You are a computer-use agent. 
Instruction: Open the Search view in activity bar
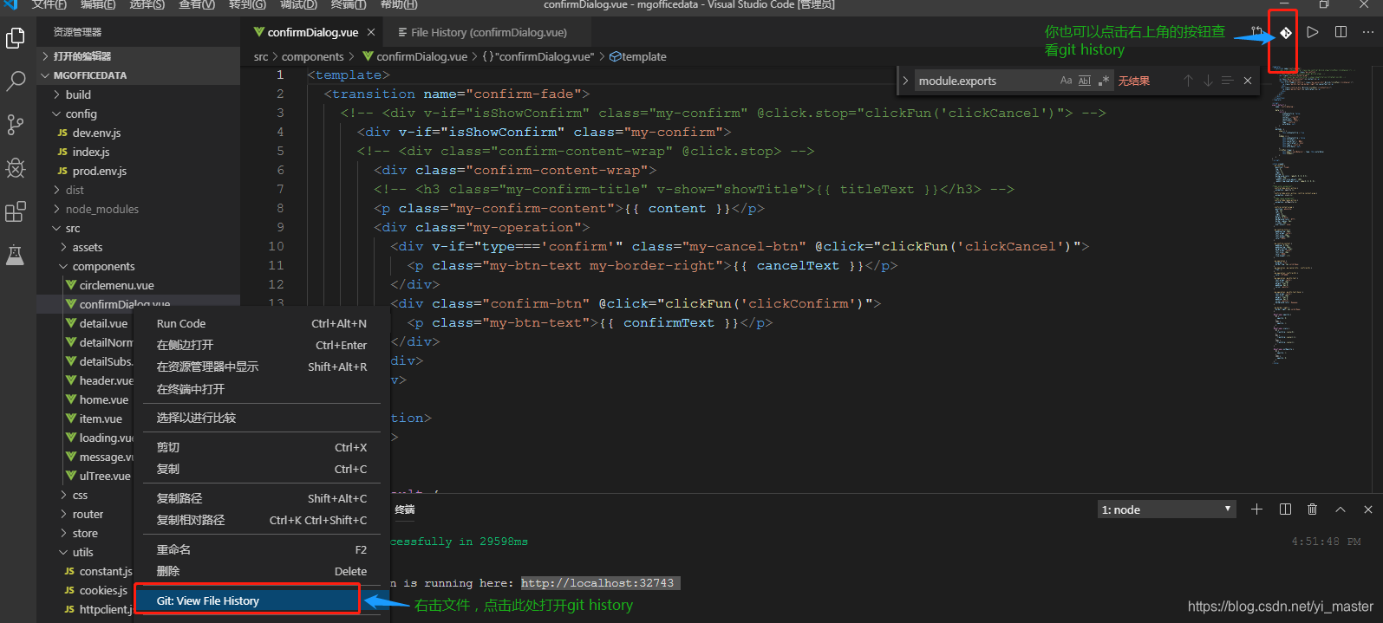click(16, 82)
